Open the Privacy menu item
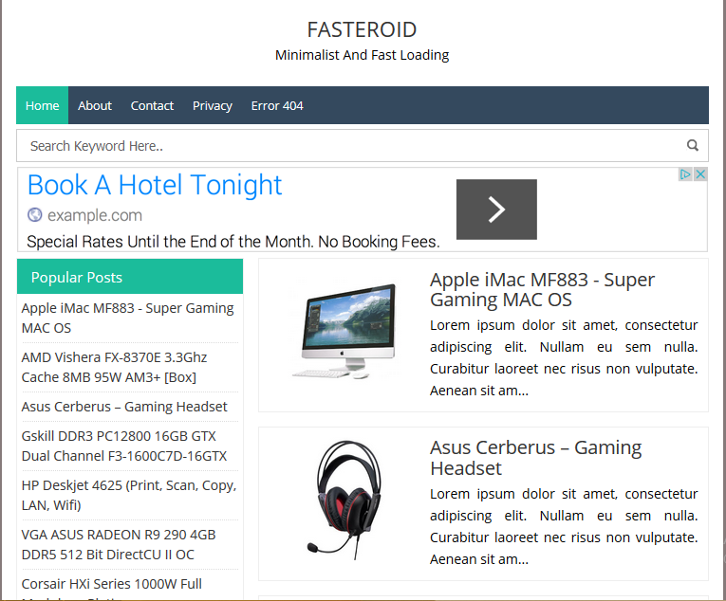Image resolution: width=726 pixels, height=601 pixels. (212, 105)
